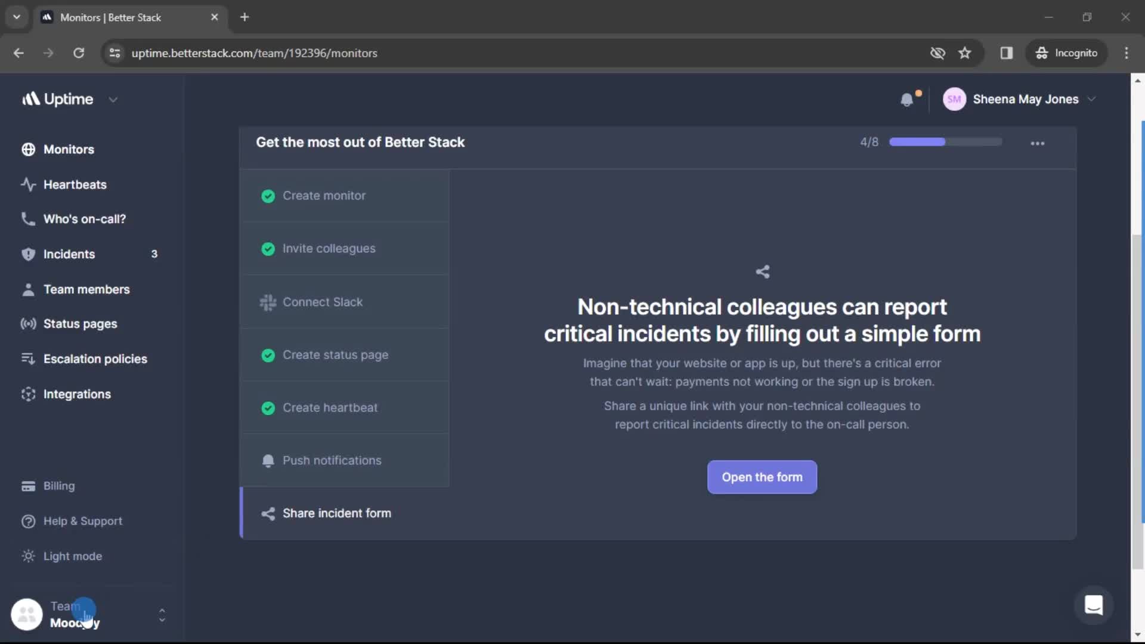The width and height of the screenshot is (1145, 644).
Task: Click the share icon above the headline
Action: (762, 272)
